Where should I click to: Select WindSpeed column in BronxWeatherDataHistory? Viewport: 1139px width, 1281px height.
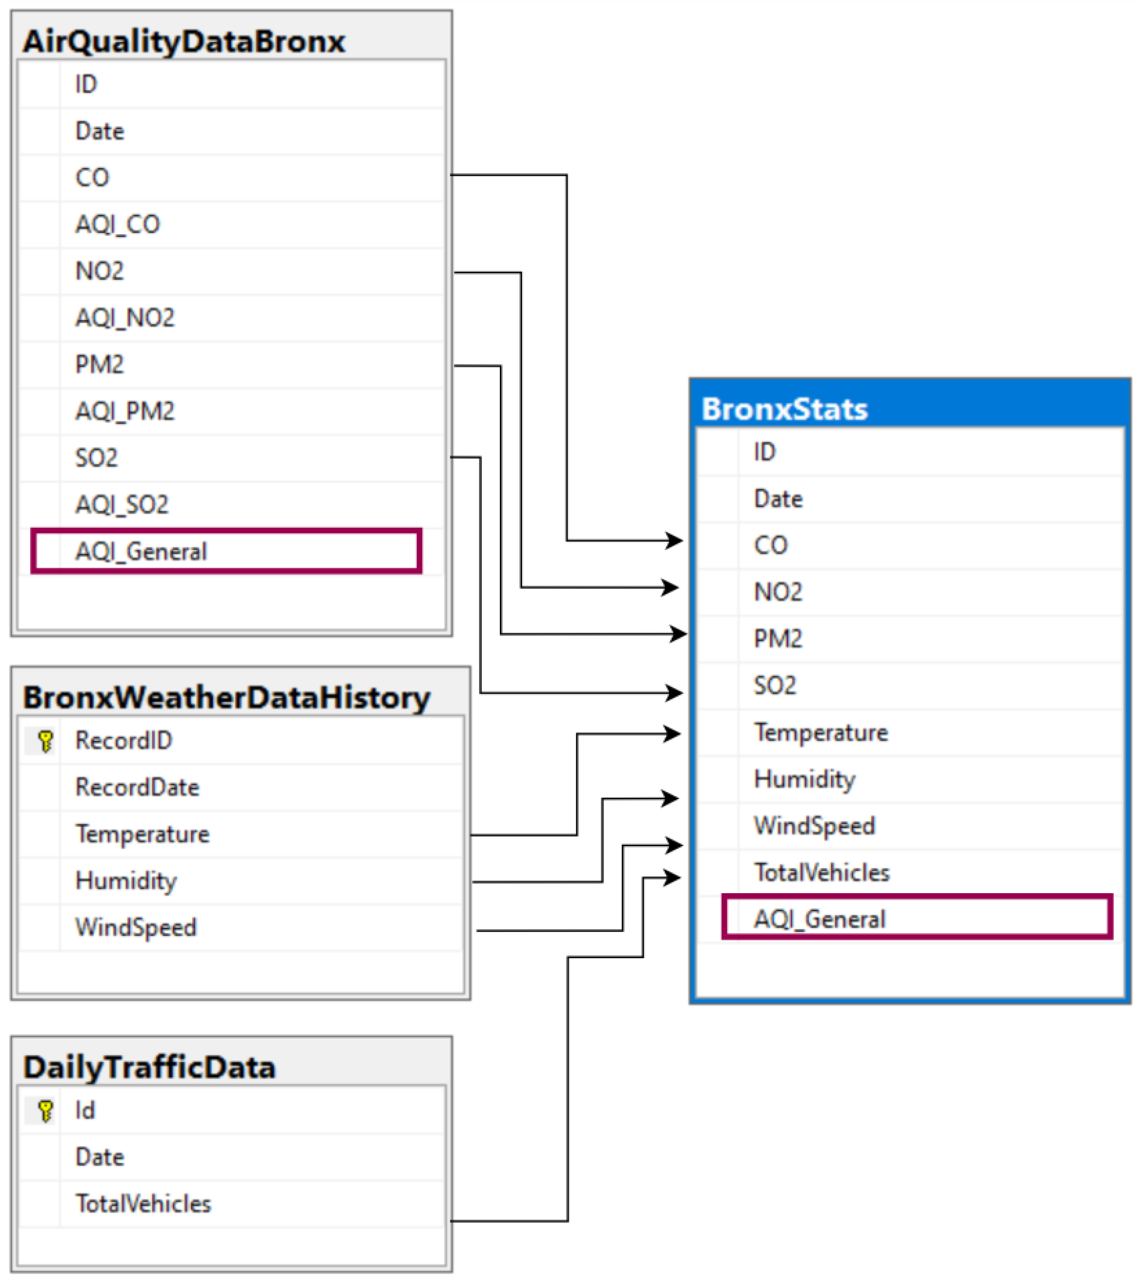136,927
